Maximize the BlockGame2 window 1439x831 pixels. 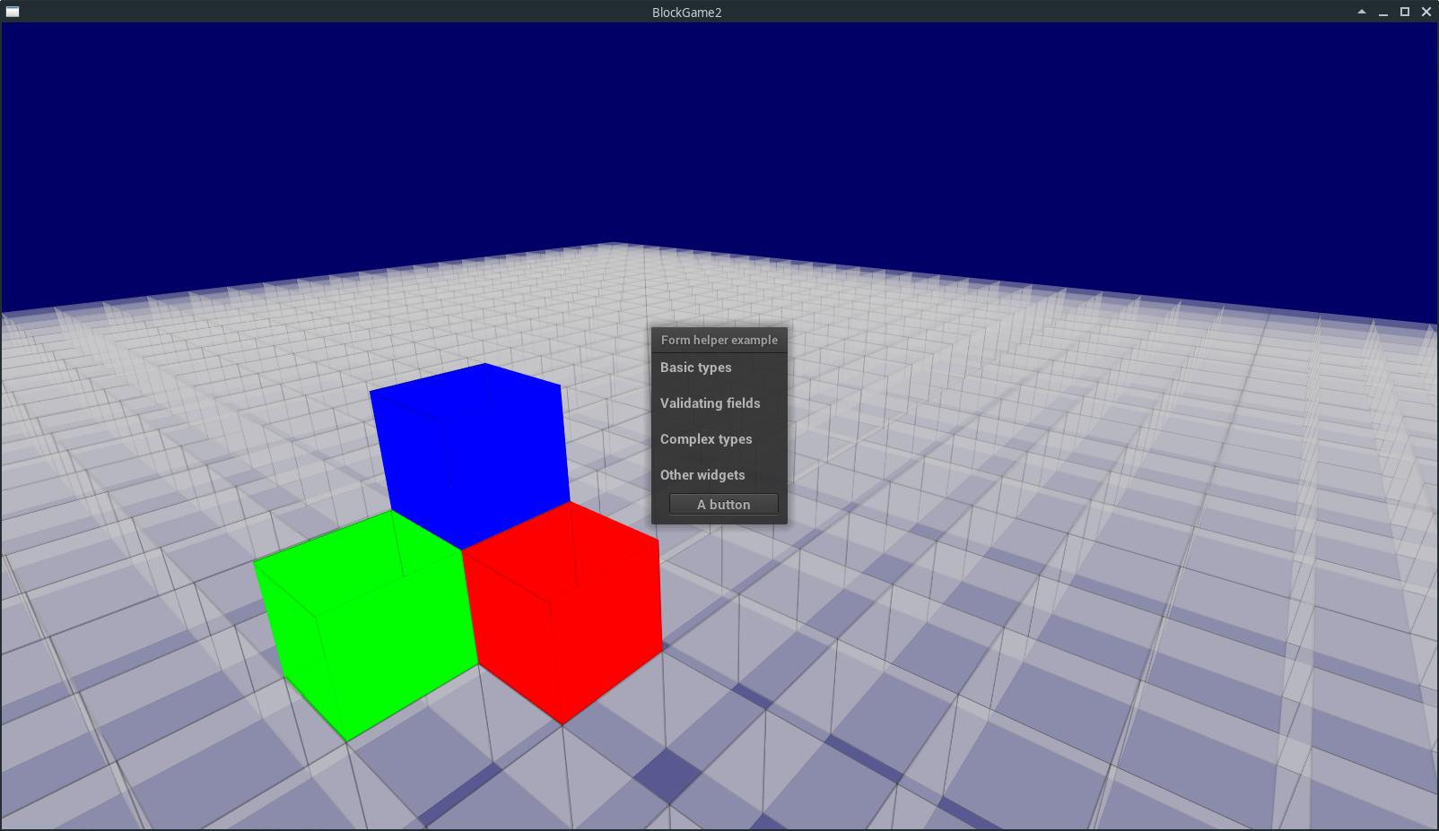(x=1405, y=12)
